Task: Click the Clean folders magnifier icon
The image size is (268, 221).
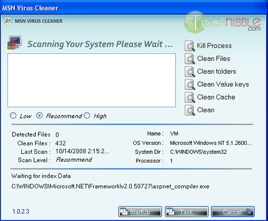Action: click(x=190, y=71)
